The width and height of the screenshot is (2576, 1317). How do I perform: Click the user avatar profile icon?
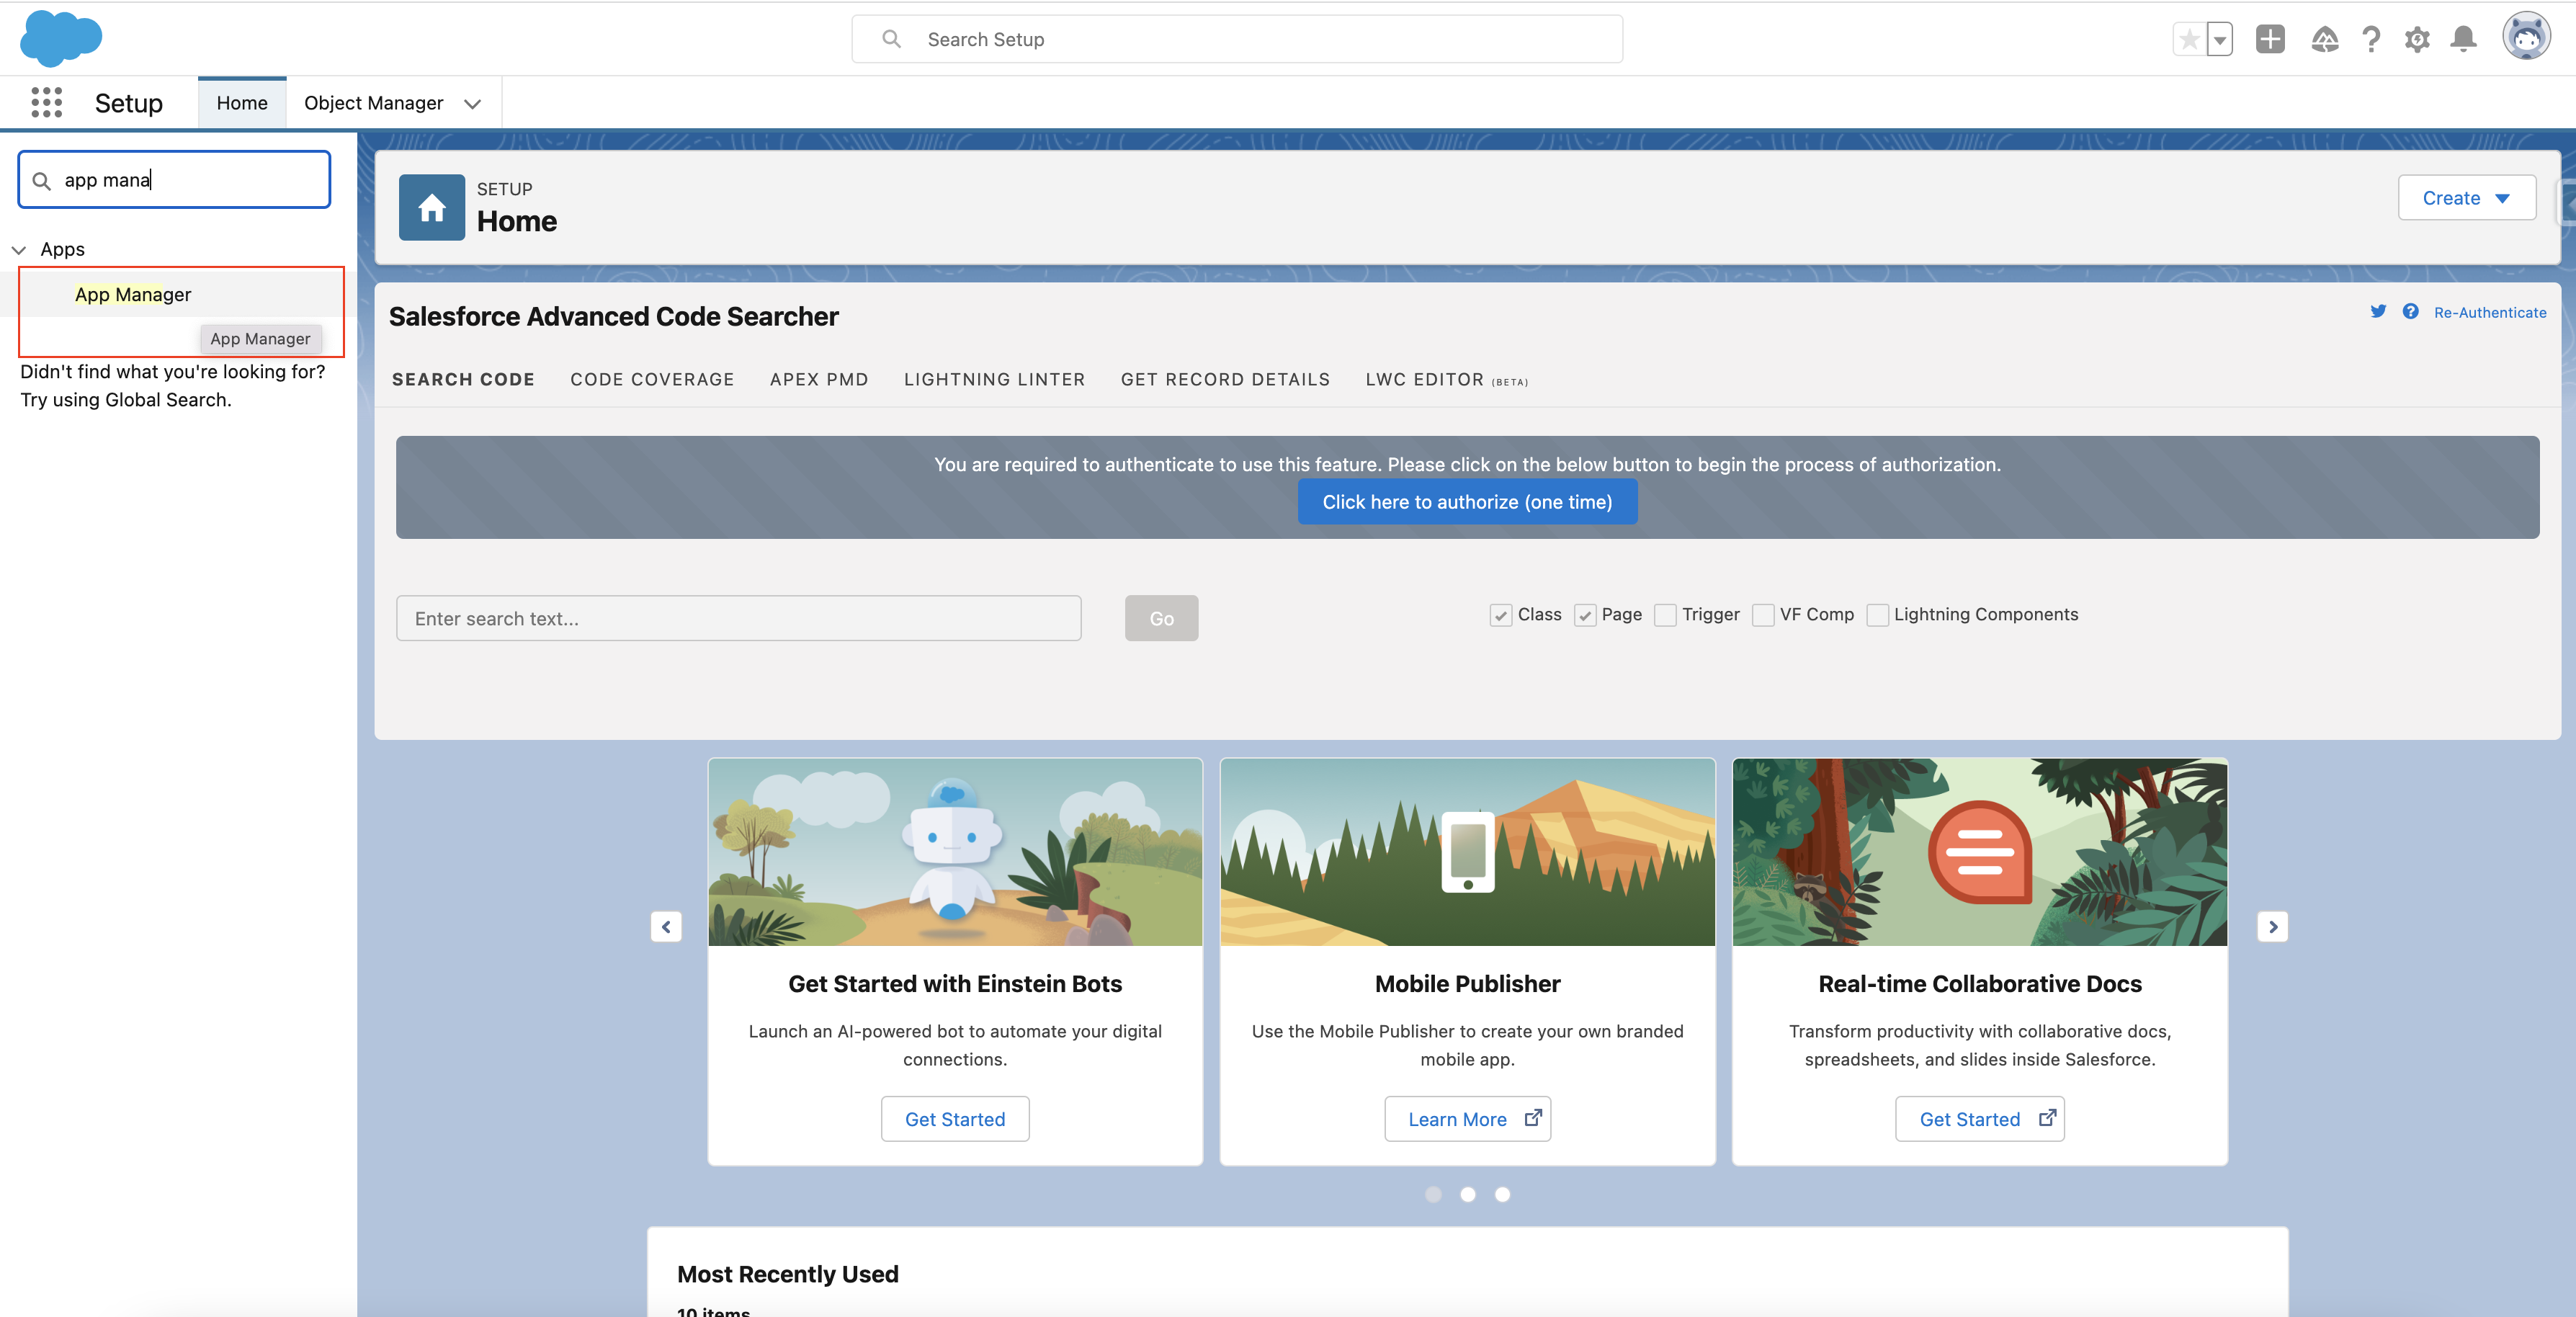pyautogui.click(x=2526, y=38)
